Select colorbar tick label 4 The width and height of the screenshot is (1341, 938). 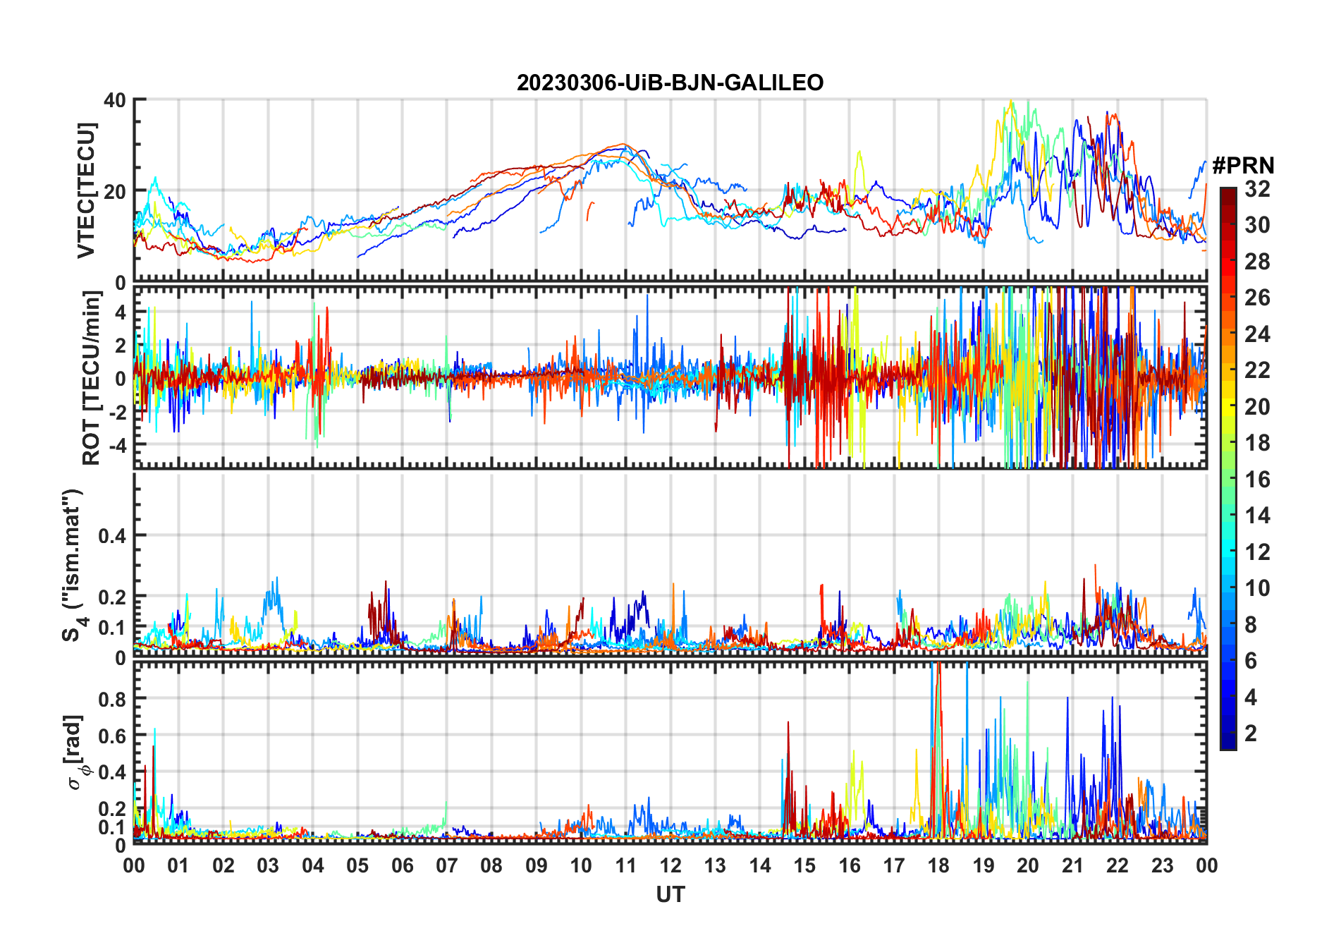click(1251, 697)
